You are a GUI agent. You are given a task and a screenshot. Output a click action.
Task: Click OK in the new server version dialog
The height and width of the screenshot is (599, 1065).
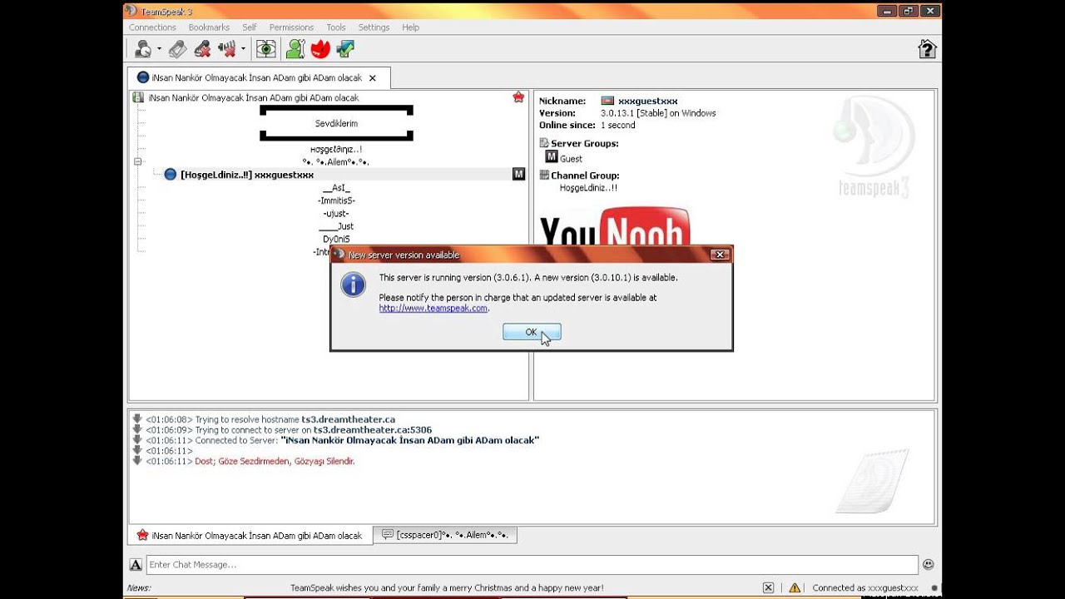tap(532, 332)
